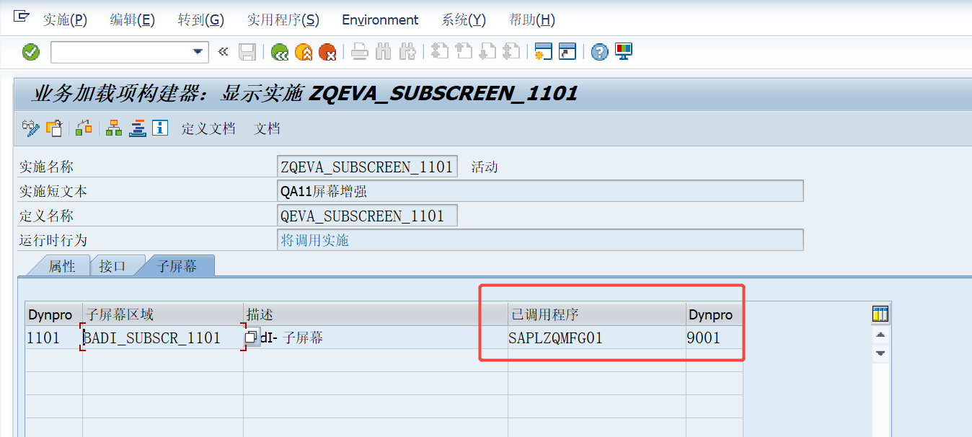The image size is (972, 437).
Task: Click the scrollbar down arrow
Action: [x=881, y=353]
